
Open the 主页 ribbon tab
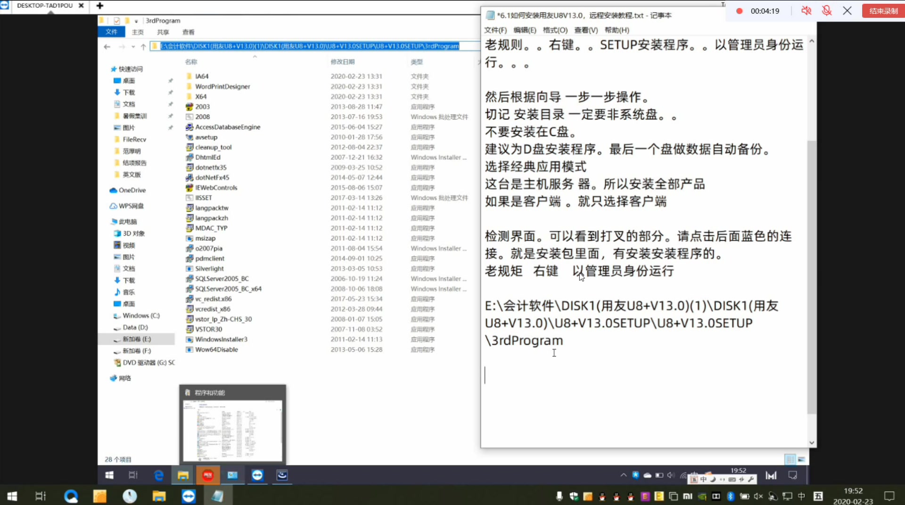137,32
